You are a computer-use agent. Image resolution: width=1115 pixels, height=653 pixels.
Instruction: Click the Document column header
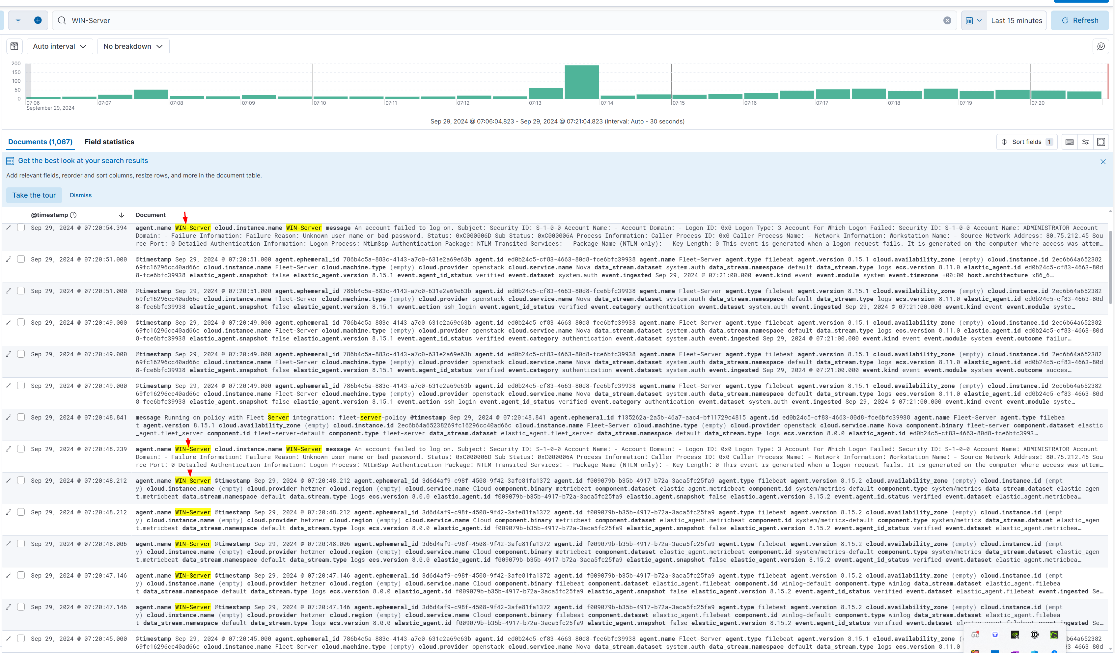151,215
